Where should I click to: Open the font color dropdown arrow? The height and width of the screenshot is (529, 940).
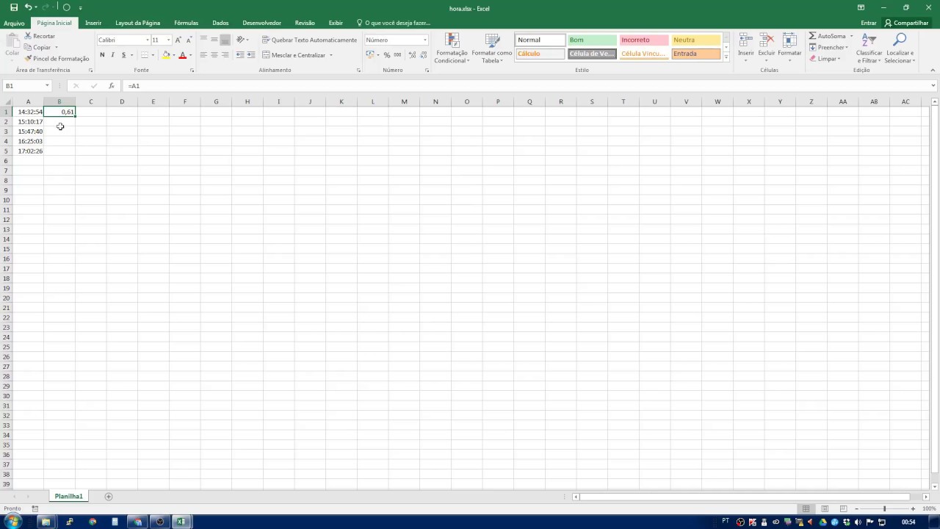[x=190, y=55]
